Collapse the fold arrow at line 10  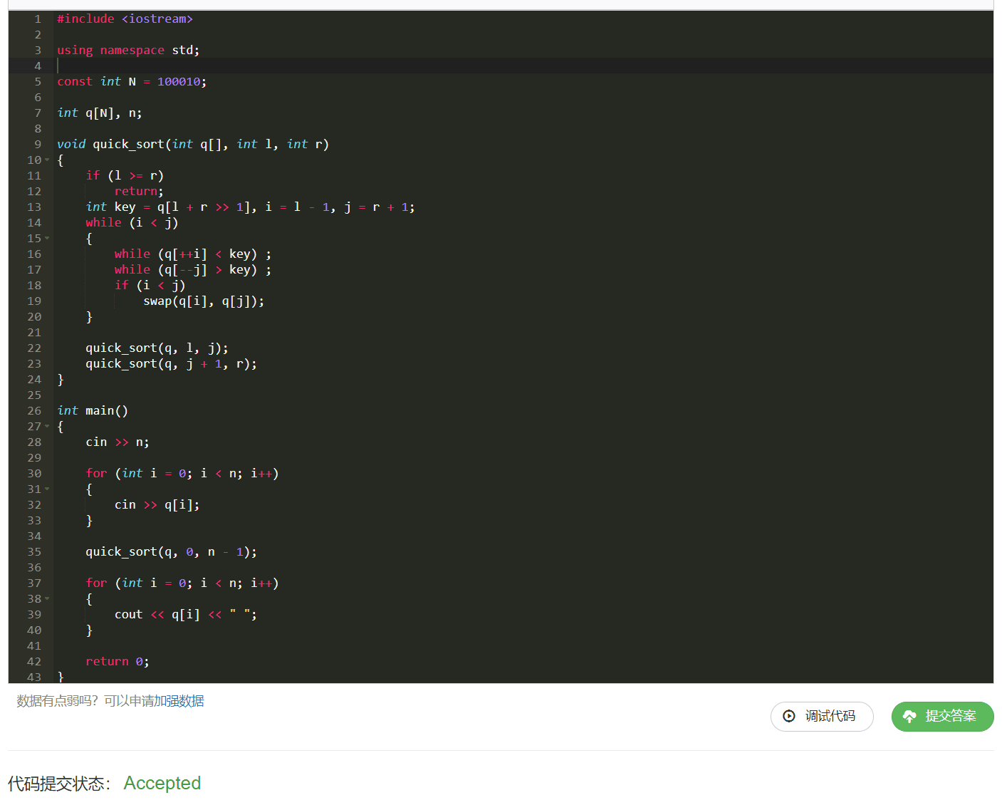point(48,160)
